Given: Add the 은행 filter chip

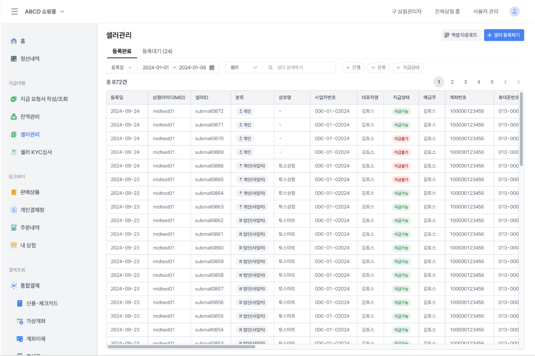Looking at the screenshot, I should [x=353, y=68].
